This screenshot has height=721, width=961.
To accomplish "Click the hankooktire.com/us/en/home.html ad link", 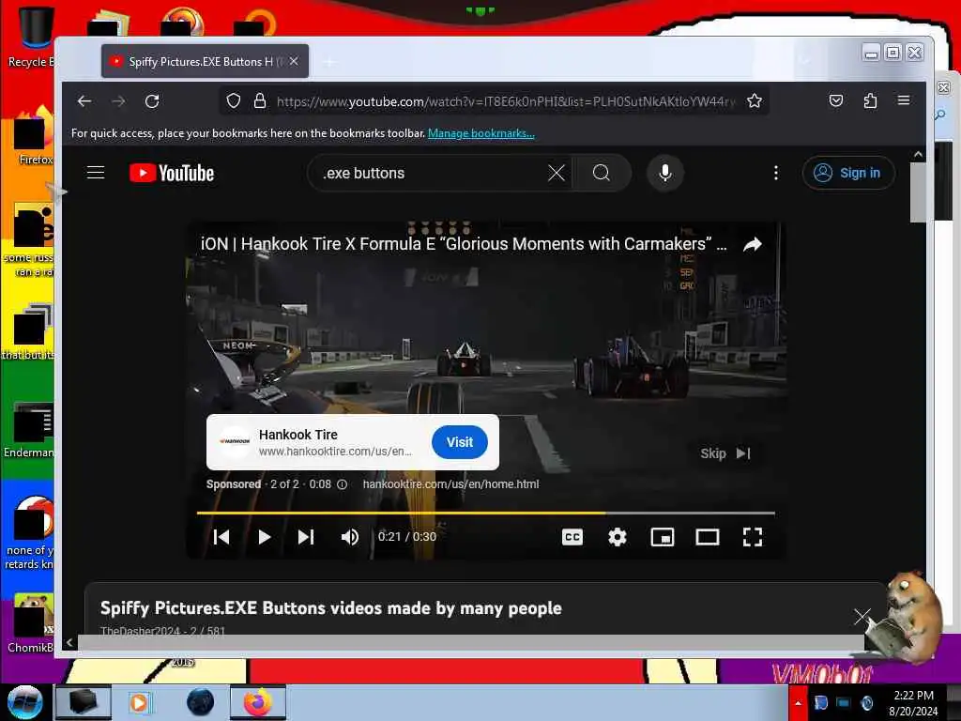I will [450, 484].
